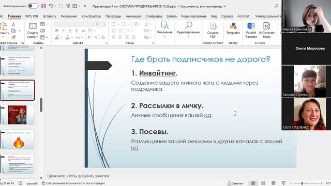Align text left in the Абзац group
The image size is (331, 186).
(113, 37)
